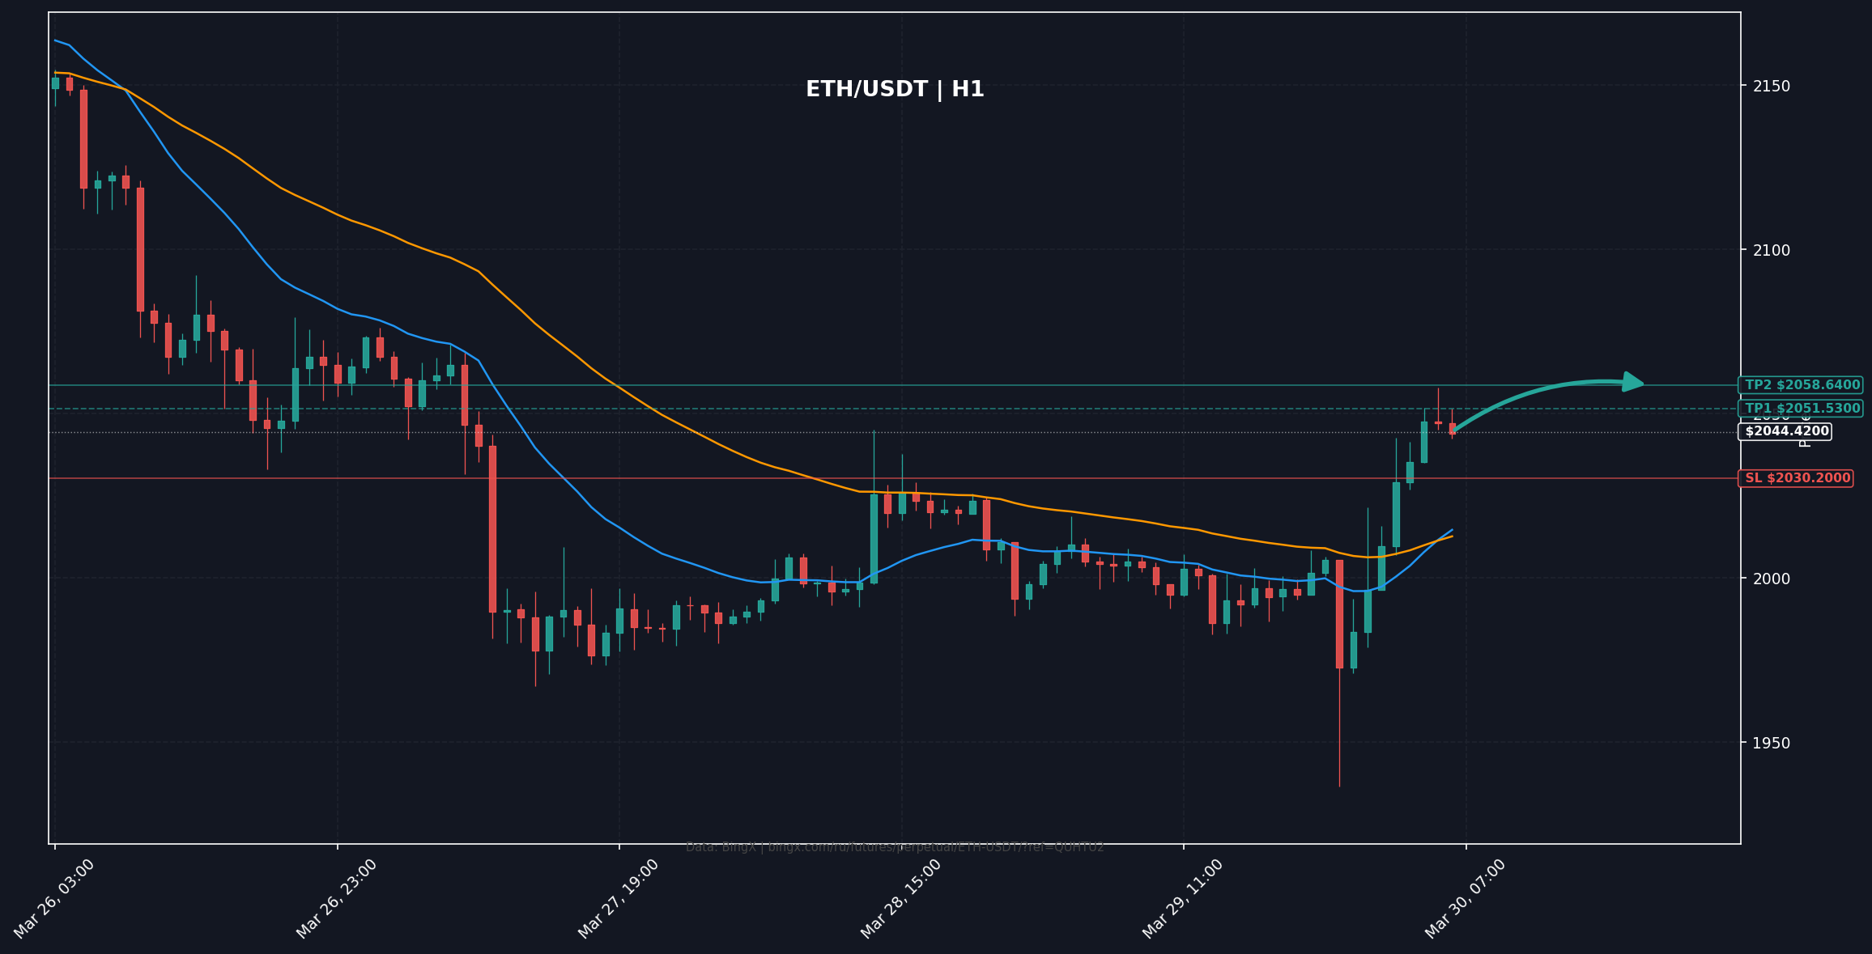
Task: Click the TP2 $2058.6400 price label
Action: pos(1802,385)
